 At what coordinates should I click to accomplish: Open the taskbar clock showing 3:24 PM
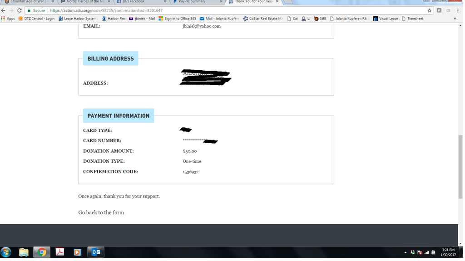448,252
